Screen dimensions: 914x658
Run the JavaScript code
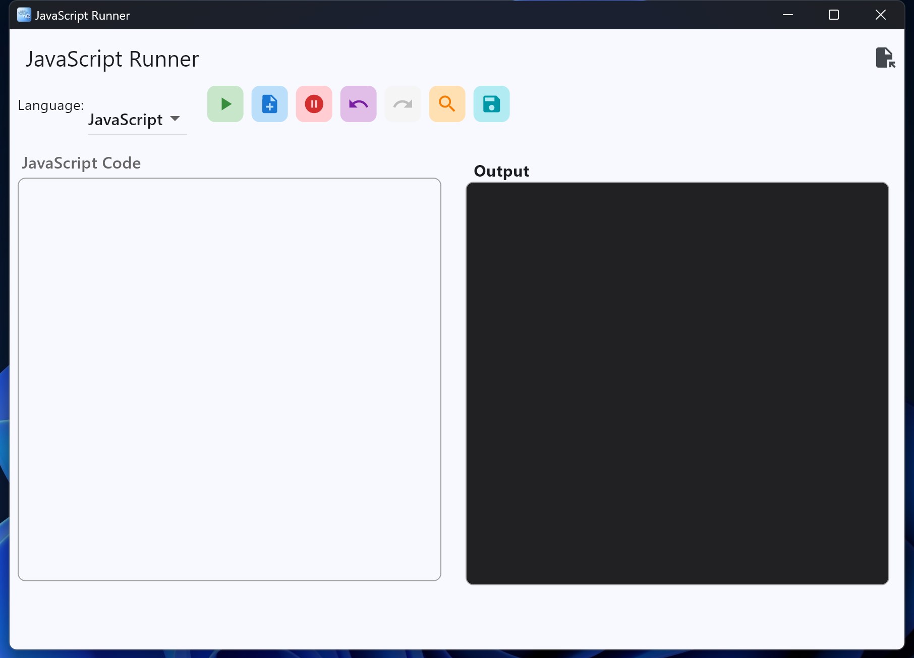(225, 104)
